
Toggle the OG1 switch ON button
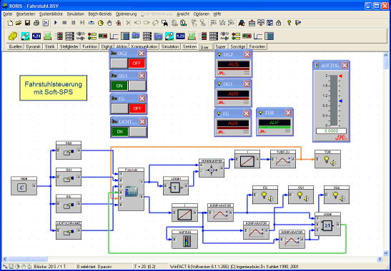pyautogui.click(x=119, y=86)
